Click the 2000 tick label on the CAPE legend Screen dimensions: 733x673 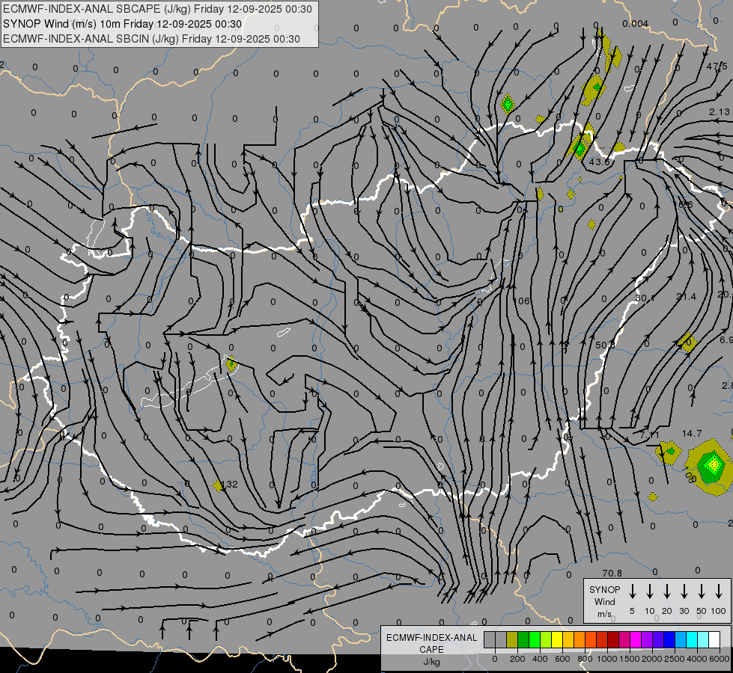pos(652,659)
